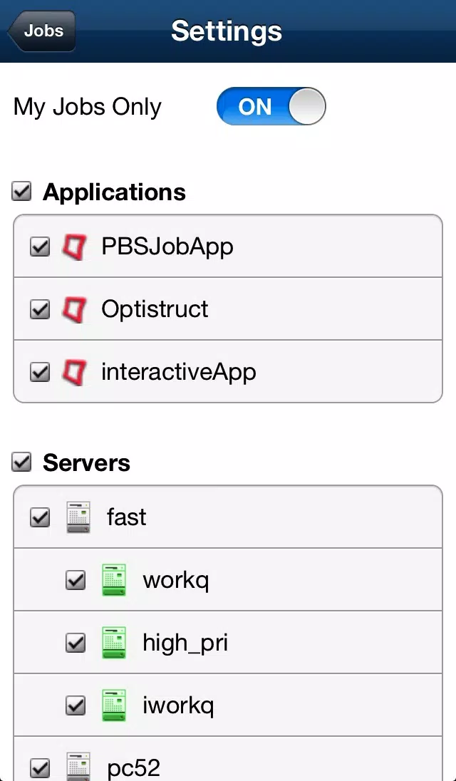Uncheck the workq queue checkbox
456x781 pixels.
click(x=76, y=580)
